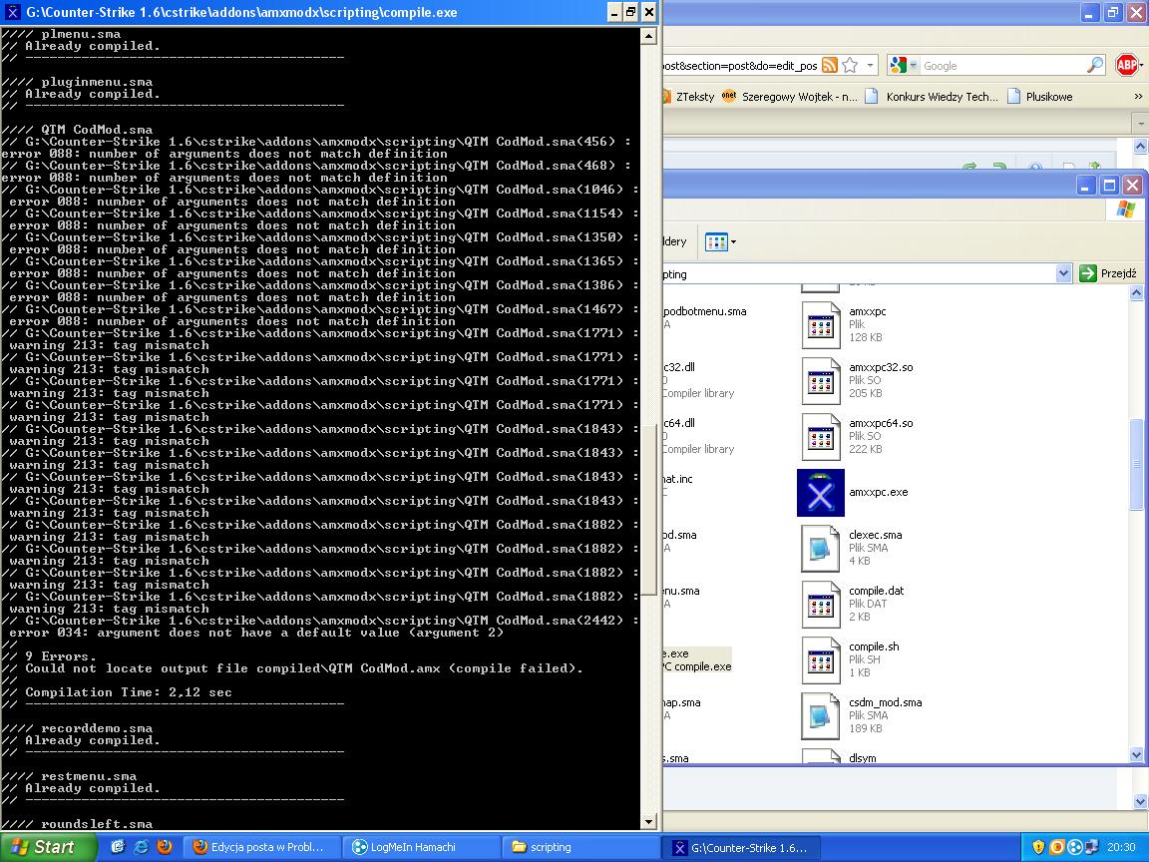Click the console window system menu icon

pyautogui.click(x=12, y=12)
